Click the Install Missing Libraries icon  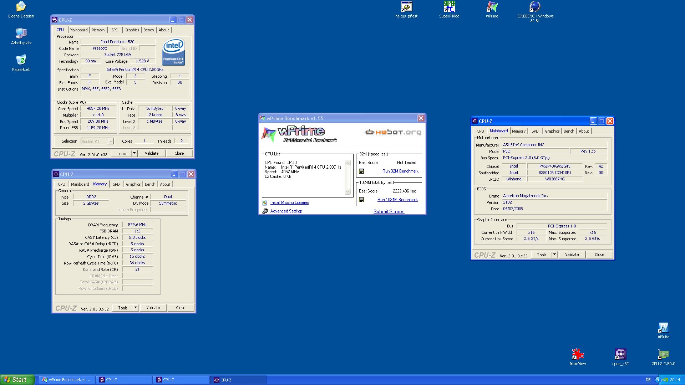click(x=265, y=202)
